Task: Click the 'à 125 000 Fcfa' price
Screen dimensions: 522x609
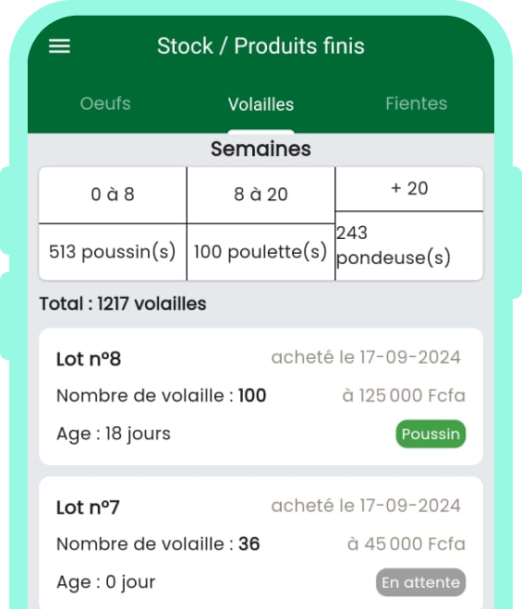Action: (404, 395)
